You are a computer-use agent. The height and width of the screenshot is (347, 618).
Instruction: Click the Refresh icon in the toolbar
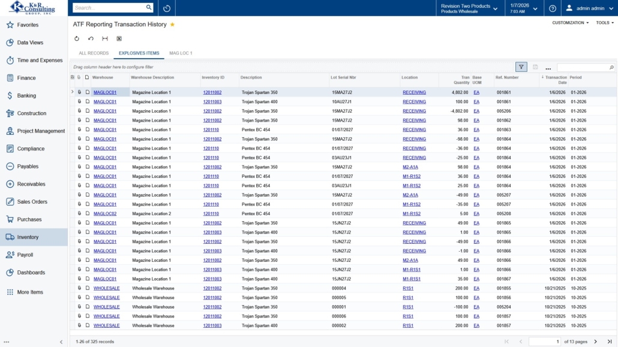77,38
